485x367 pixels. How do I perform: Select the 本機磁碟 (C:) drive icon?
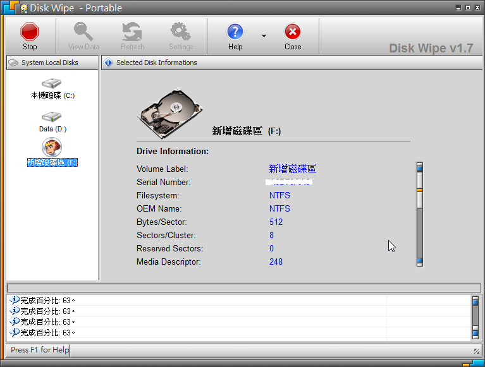tap(52, 84)
